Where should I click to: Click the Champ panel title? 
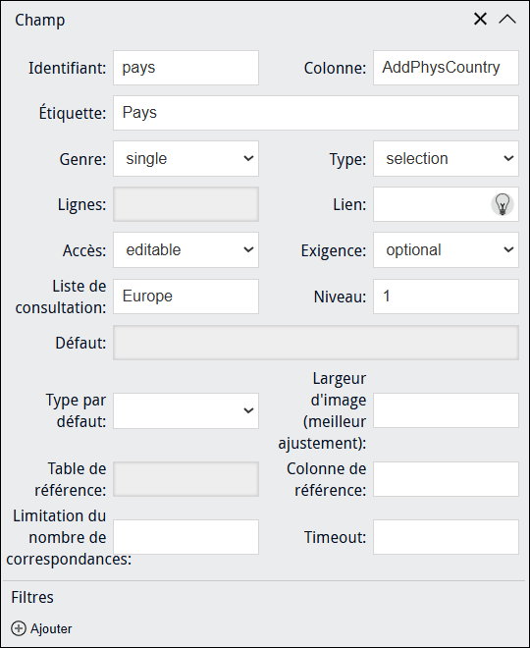tap(39, 20)
